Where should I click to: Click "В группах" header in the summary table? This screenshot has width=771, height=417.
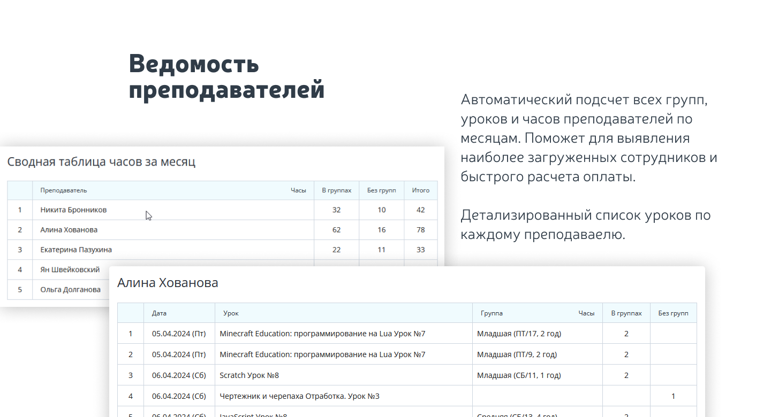337,190
